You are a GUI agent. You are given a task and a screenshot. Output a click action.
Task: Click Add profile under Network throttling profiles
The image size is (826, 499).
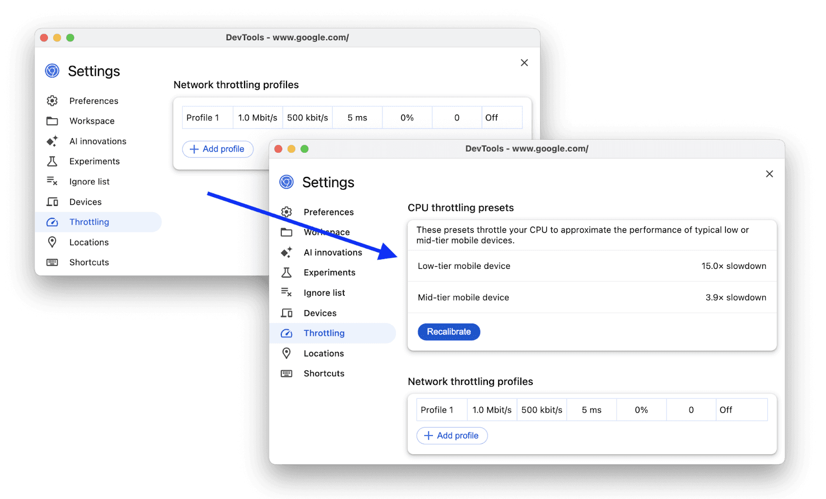pyautogui.click(x=452, y=435)
